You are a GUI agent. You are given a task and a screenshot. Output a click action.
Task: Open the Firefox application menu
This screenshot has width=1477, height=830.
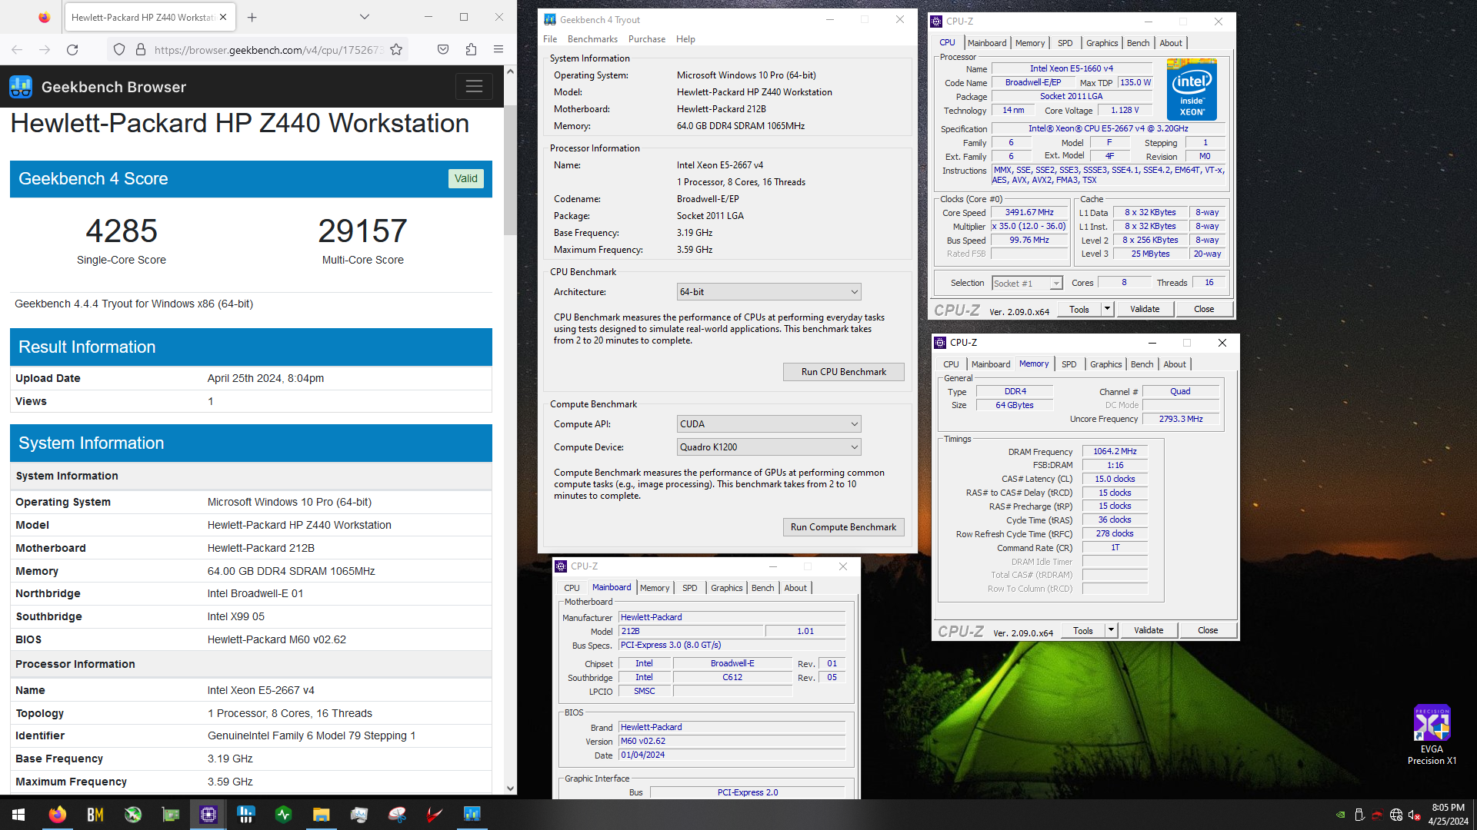click(498, 50)
